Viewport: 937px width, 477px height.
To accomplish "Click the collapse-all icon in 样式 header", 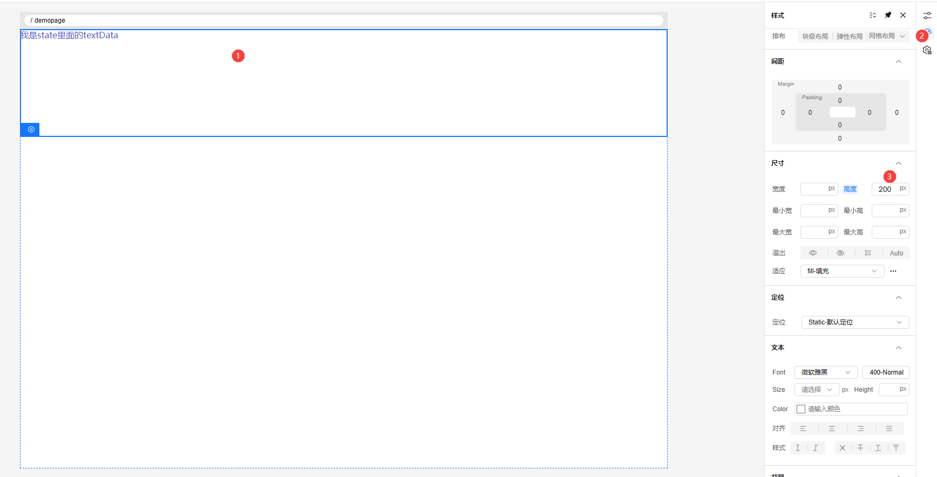I will click(872, 15).
